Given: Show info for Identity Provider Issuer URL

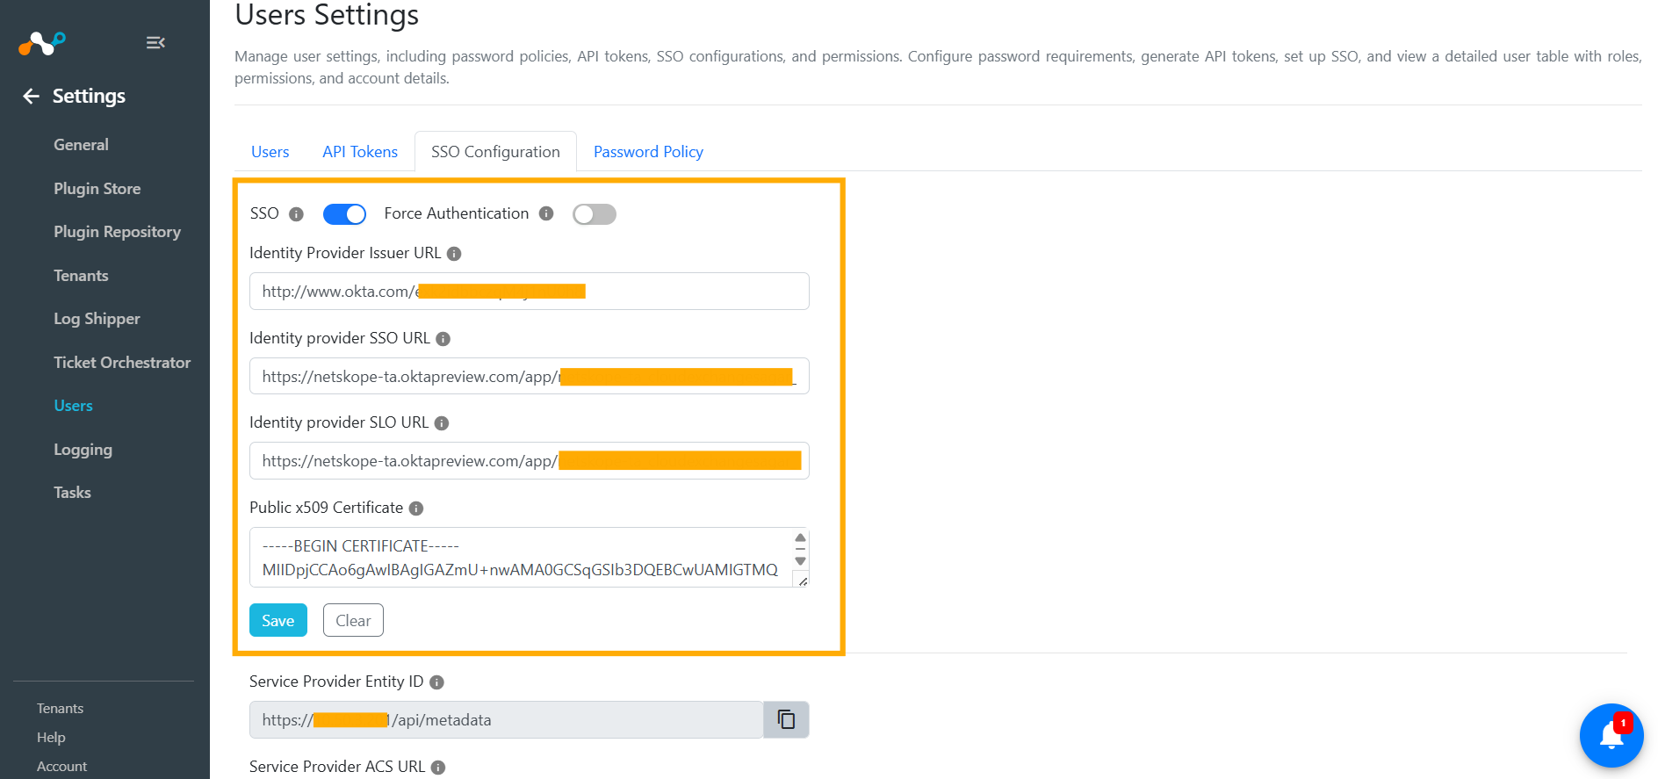Looking at the screenshot, I should [454, 254].
